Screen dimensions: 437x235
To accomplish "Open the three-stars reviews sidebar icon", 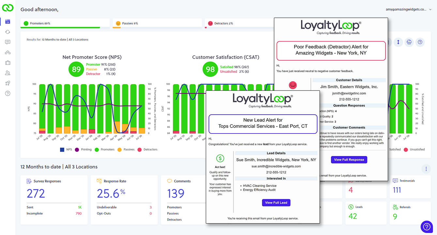I will [8, 52].
